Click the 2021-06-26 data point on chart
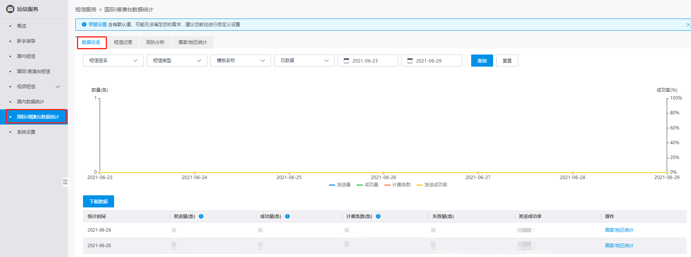This screenshot has height=257, width=691. point(383,173)
